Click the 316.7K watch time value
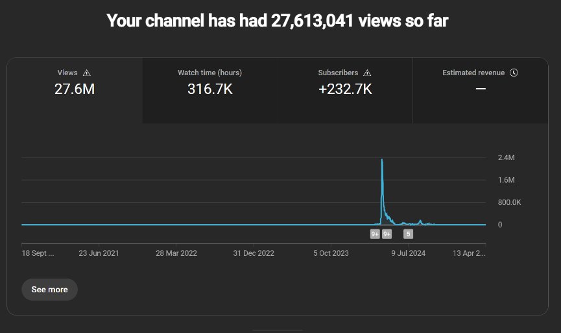 point(210,89)
